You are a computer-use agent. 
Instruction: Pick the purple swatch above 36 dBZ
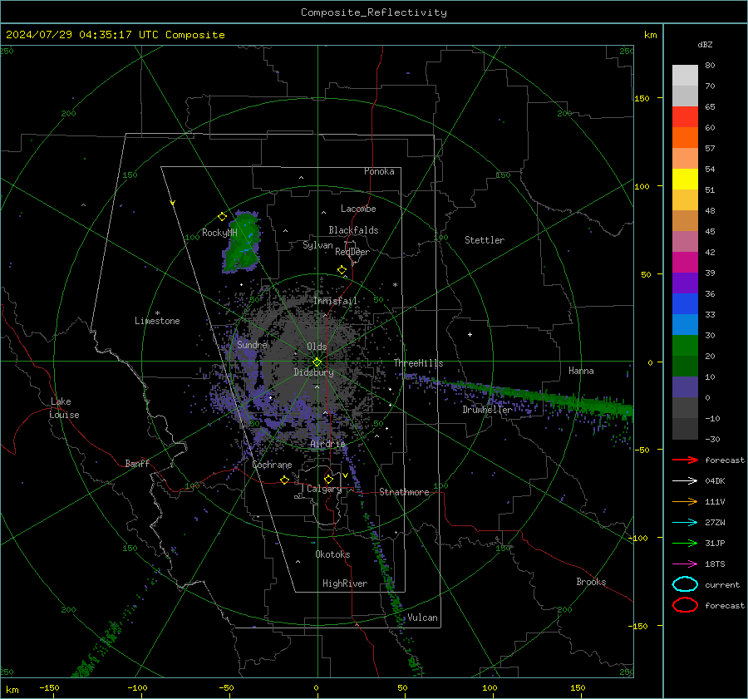click(x=685, y=283)
